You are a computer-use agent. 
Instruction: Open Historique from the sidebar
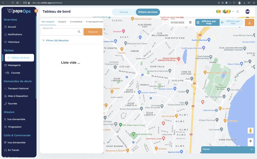click(12, 42)
